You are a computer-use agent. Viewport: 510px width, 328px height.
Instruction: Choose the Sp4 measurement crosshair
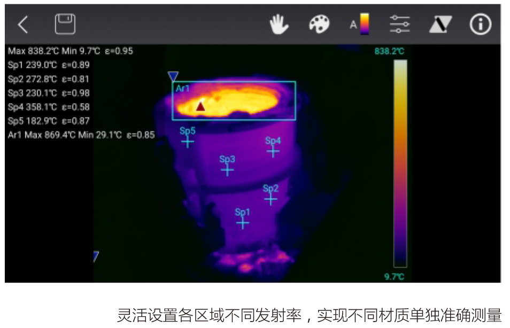pos(273,151)
